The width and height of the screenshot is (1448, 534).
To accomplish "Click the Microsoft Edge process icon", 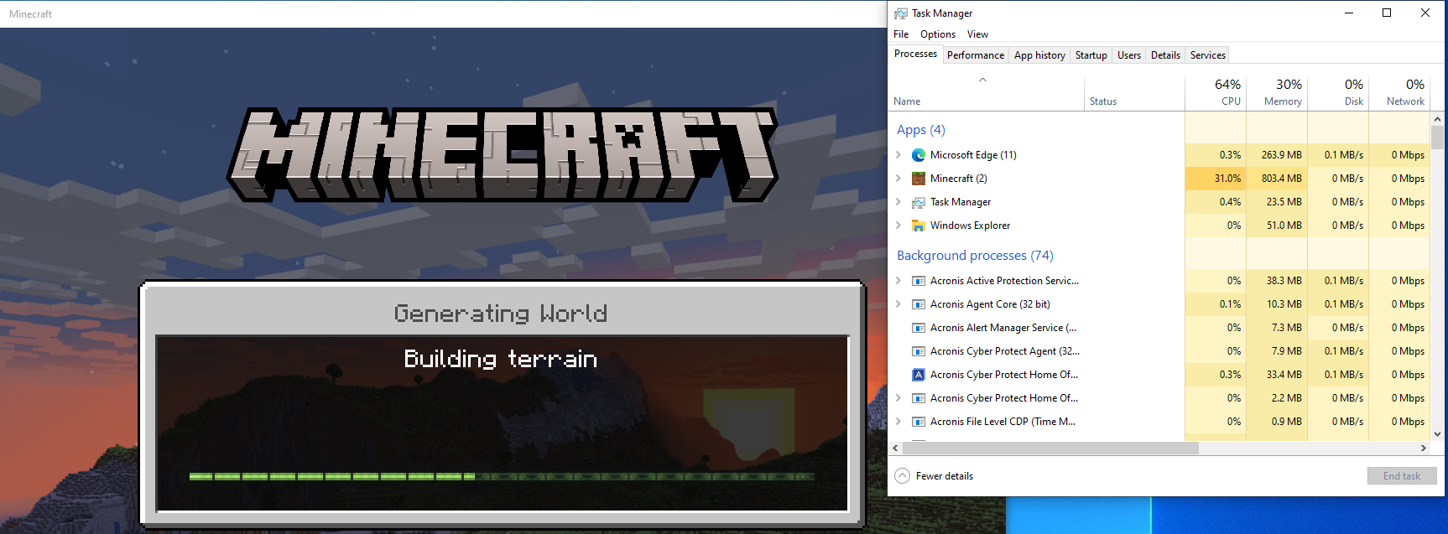I will 919,155.
